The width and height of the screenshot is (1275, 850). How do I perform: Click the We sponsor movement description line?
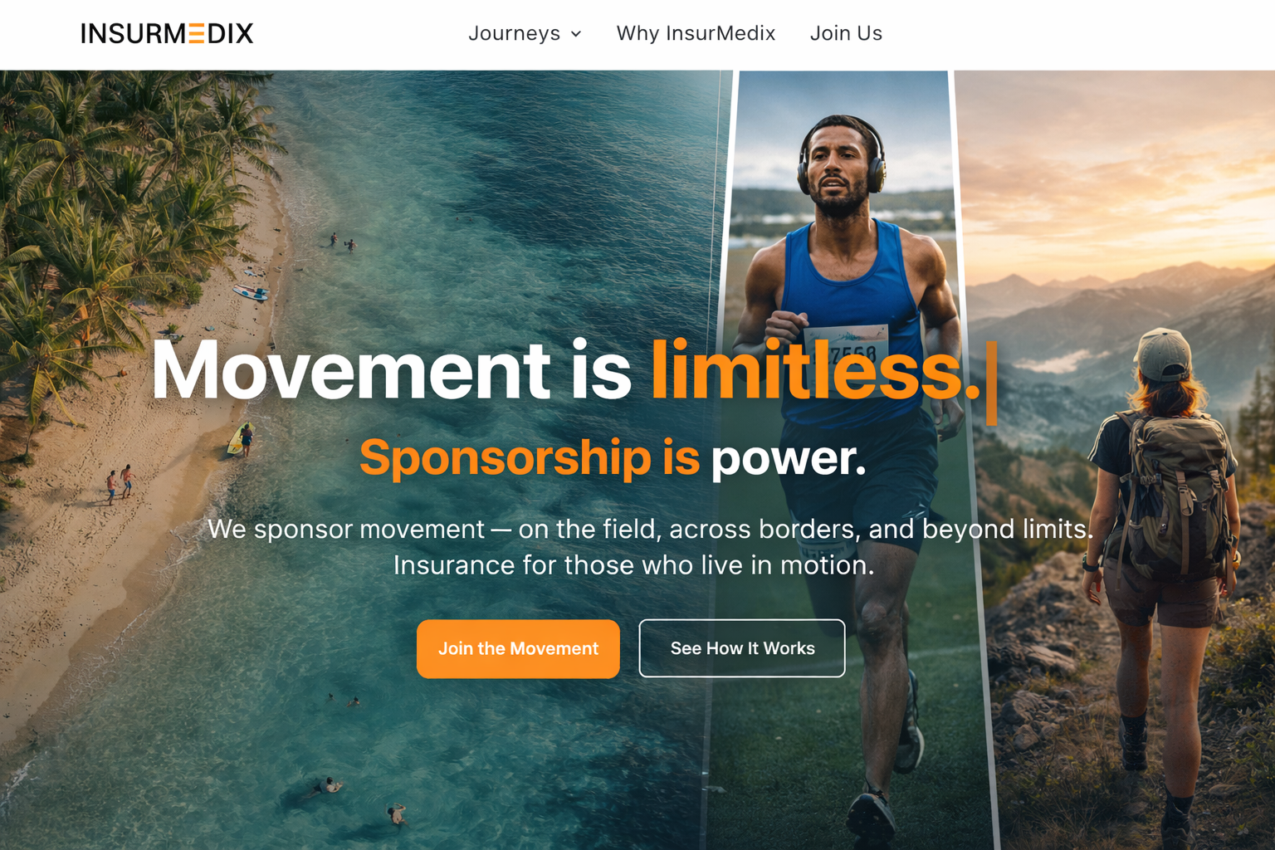(650, 529)
